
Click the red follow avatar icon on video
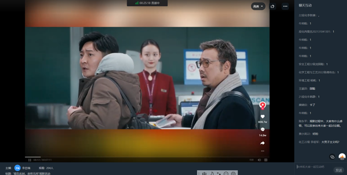262,105
